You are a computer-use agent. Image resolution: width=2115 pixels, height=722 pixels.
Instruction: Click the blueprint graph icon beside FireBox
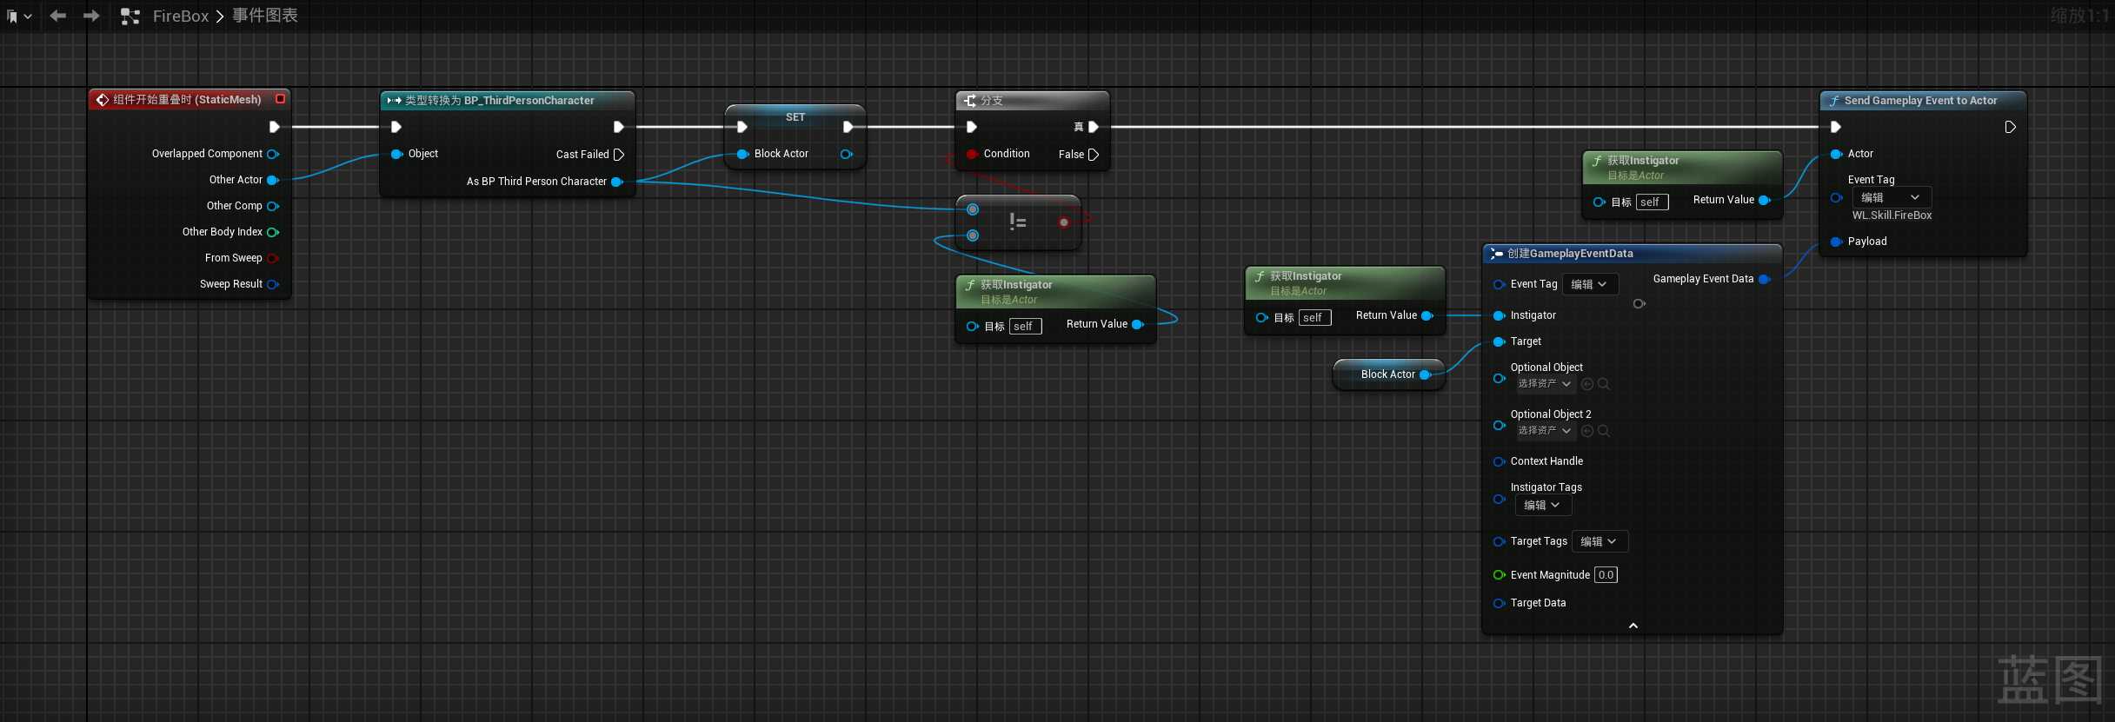[130, 17]
